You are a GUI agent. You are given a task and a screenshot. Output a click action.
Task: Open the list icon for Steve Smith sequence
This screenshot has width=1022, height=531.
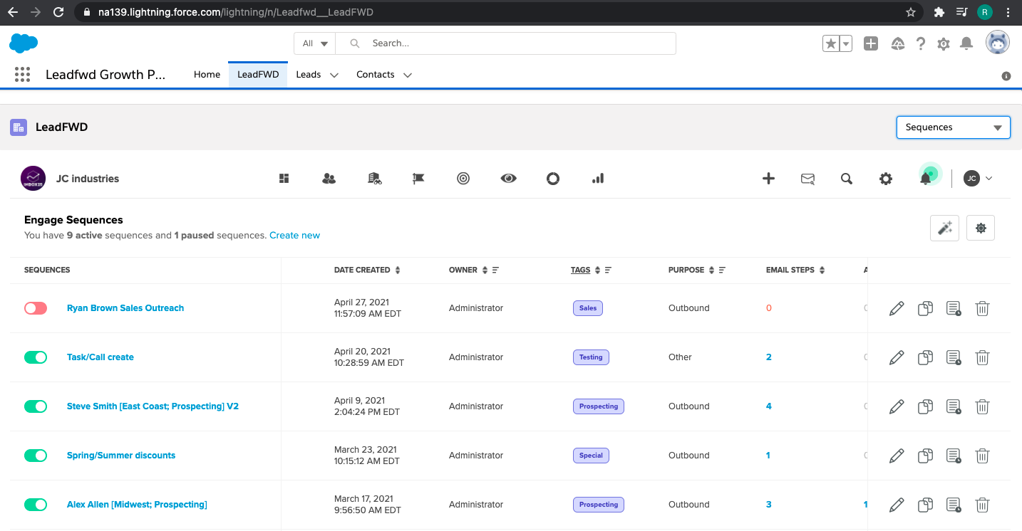pos(954,406)
